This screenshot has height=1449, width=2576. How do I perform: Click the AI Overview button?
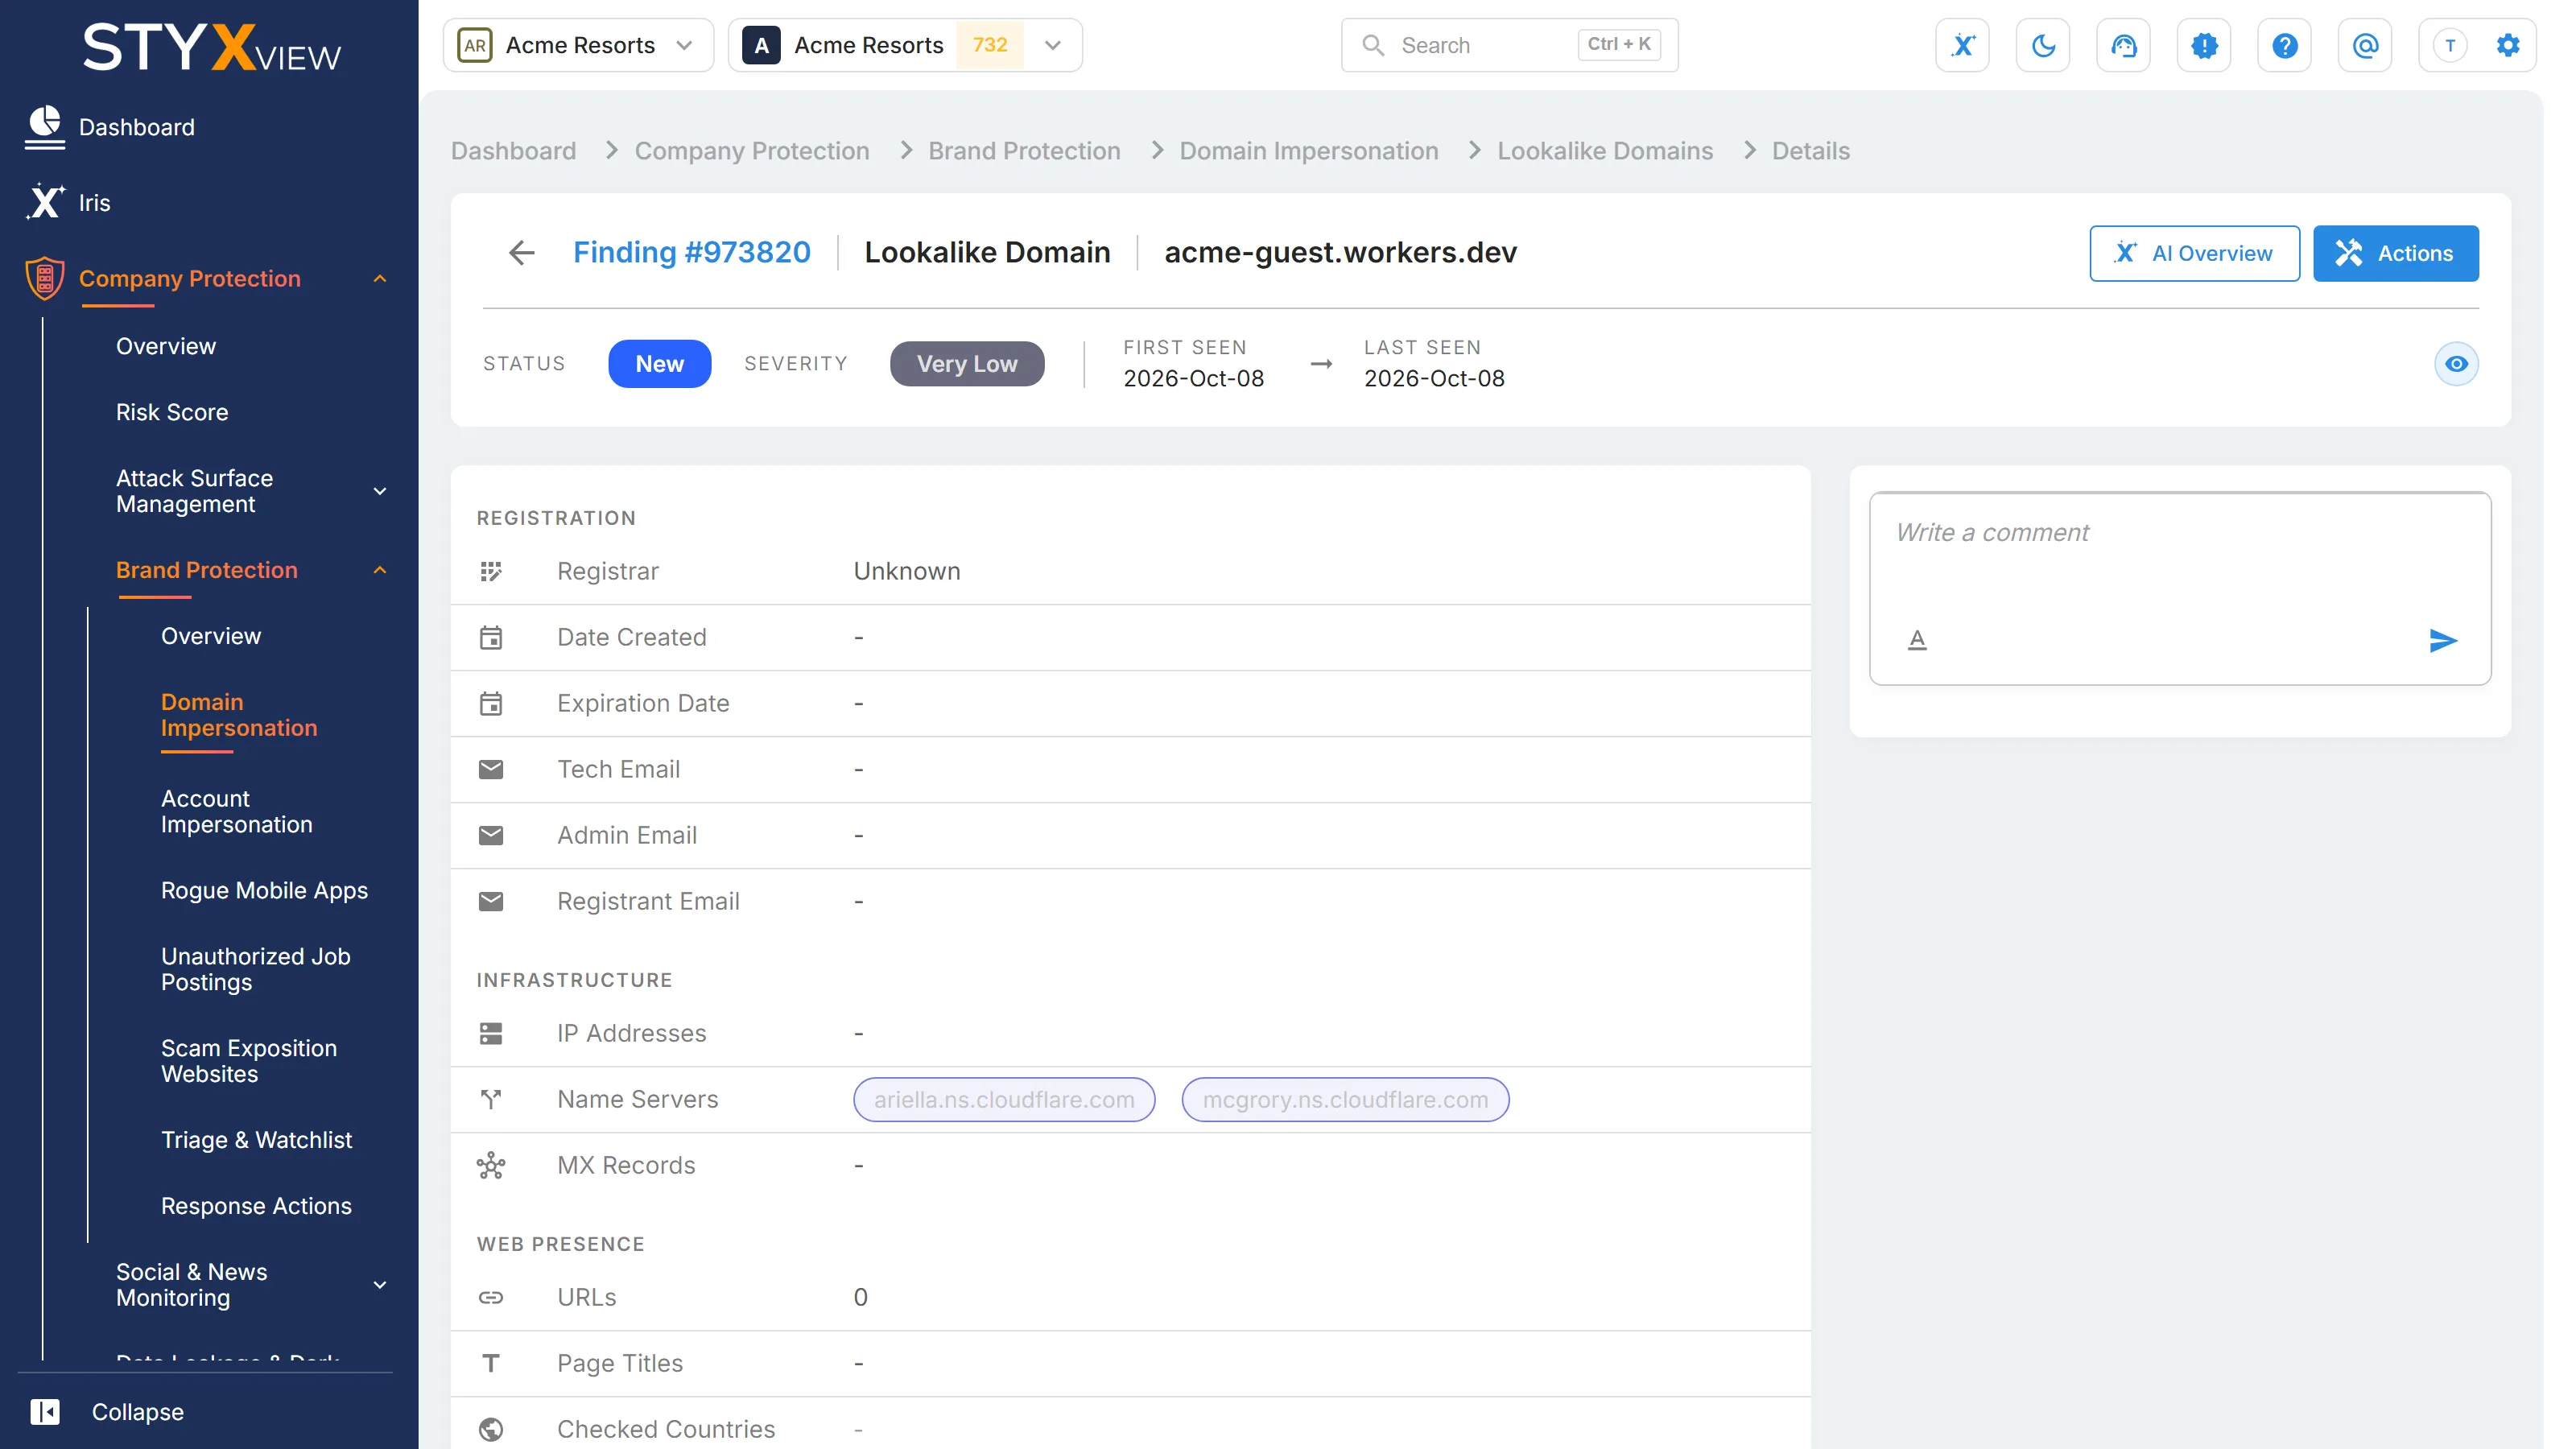click(x=2194, y=253)
